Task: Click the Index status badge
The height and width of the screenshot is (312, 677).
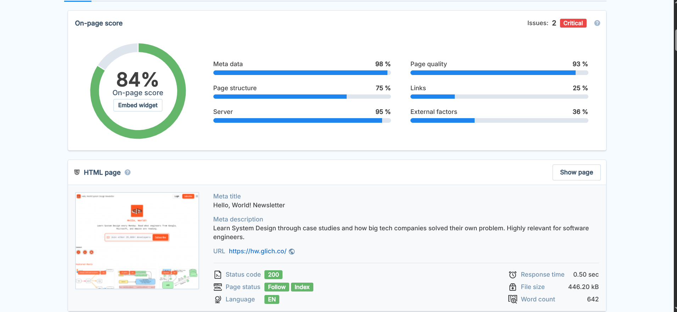Action: [302, 287]
